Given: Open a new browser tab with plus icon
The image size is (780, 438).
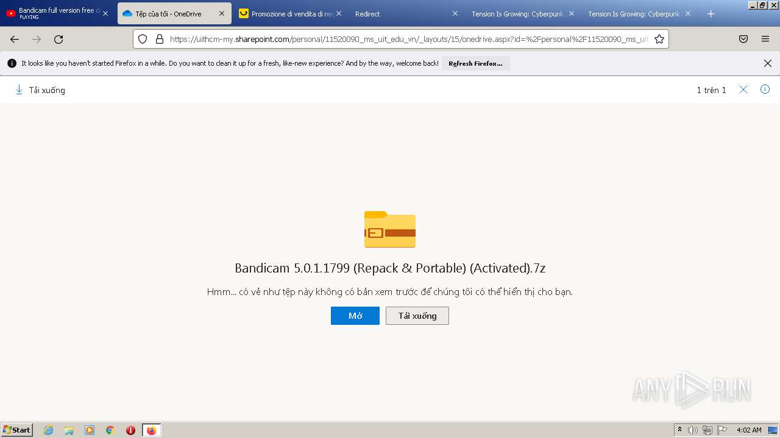Looking at the screenshot, I should click(711, 13).
